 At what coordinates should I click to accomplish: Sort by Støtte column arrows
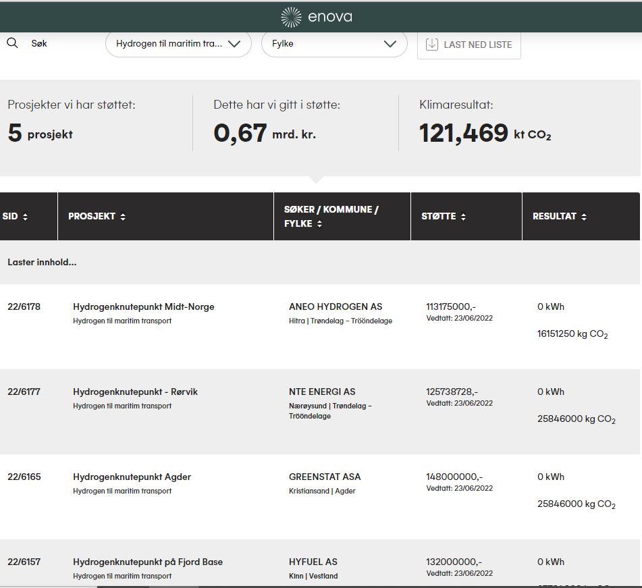click(x=462, y=217)
